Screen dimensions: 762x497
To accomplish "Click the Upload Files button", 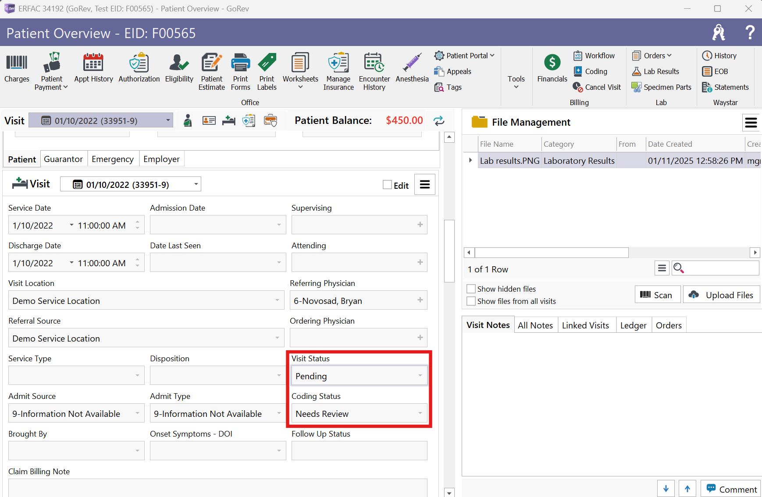I will (722, 295).
